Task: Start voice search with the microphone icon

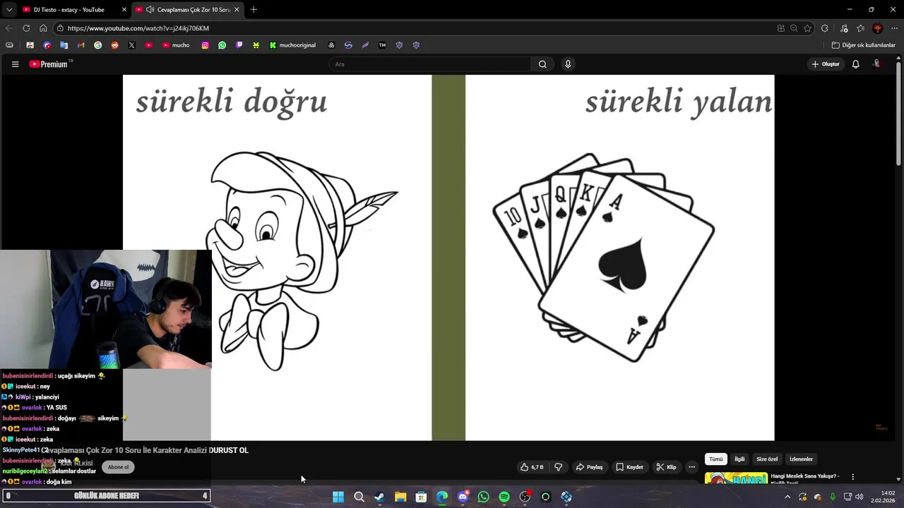Action: pos(568,64)
